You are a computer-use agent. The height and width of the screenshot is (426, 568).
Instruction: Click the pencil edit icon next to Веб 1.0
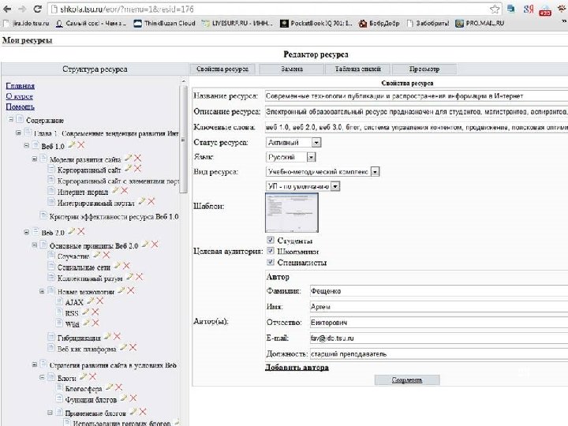click(x=71, y=145)
